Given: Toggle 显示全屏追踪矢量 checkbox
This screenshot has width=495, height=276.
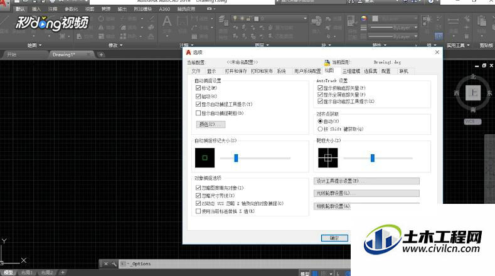Looking at the screenshot, I should (x=320, y=95).
